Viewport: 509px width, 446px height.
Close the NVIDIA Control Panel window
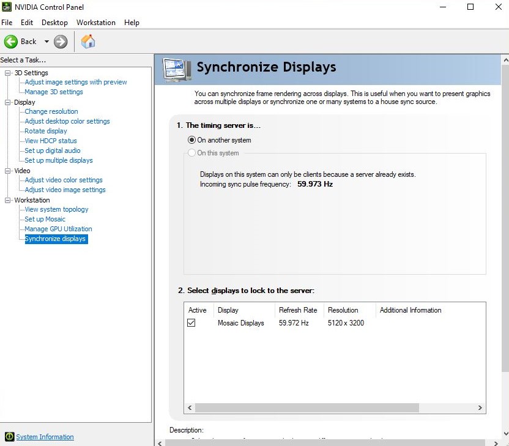[x=499, y=7]
